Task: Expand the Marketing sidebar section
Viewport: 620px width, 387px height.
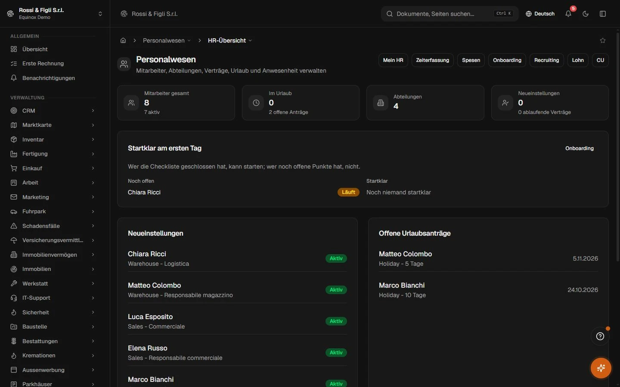Action: point(53,197)
